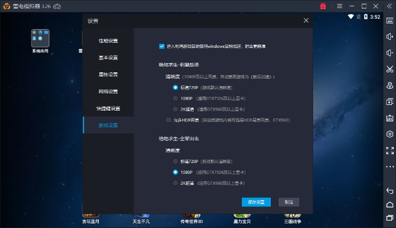The width and height of the screenshot is (396, 228).
Task: Open the gear settings icon in sidebar
Action: (390, 135)
